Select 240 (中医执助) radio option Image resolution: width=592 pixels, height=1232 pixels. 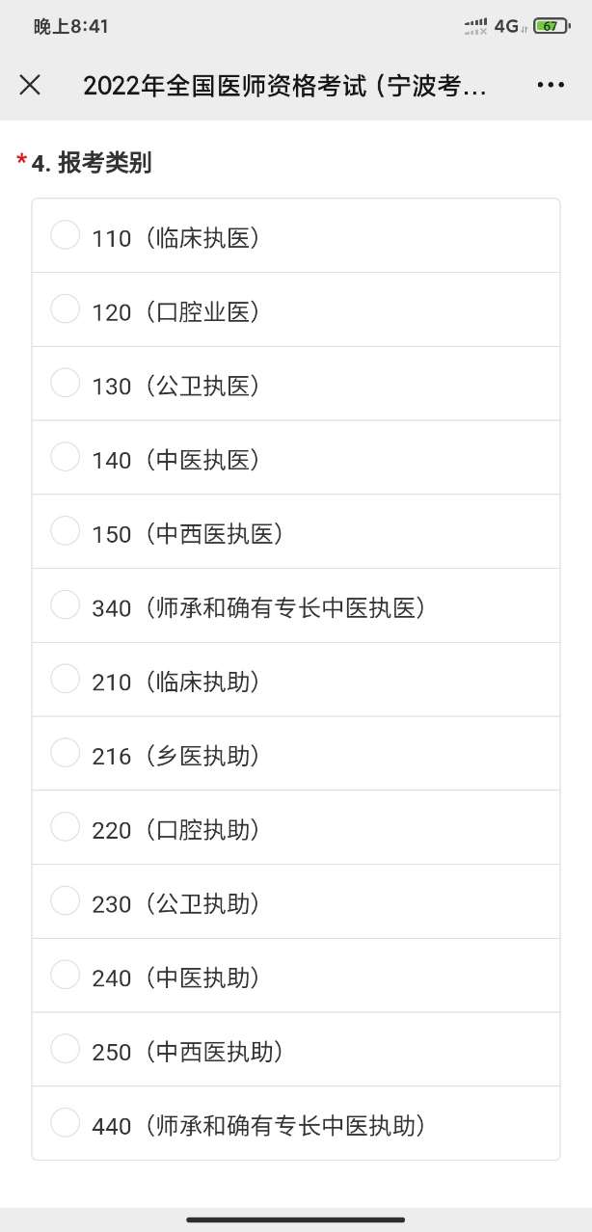[x=65, y=976]
